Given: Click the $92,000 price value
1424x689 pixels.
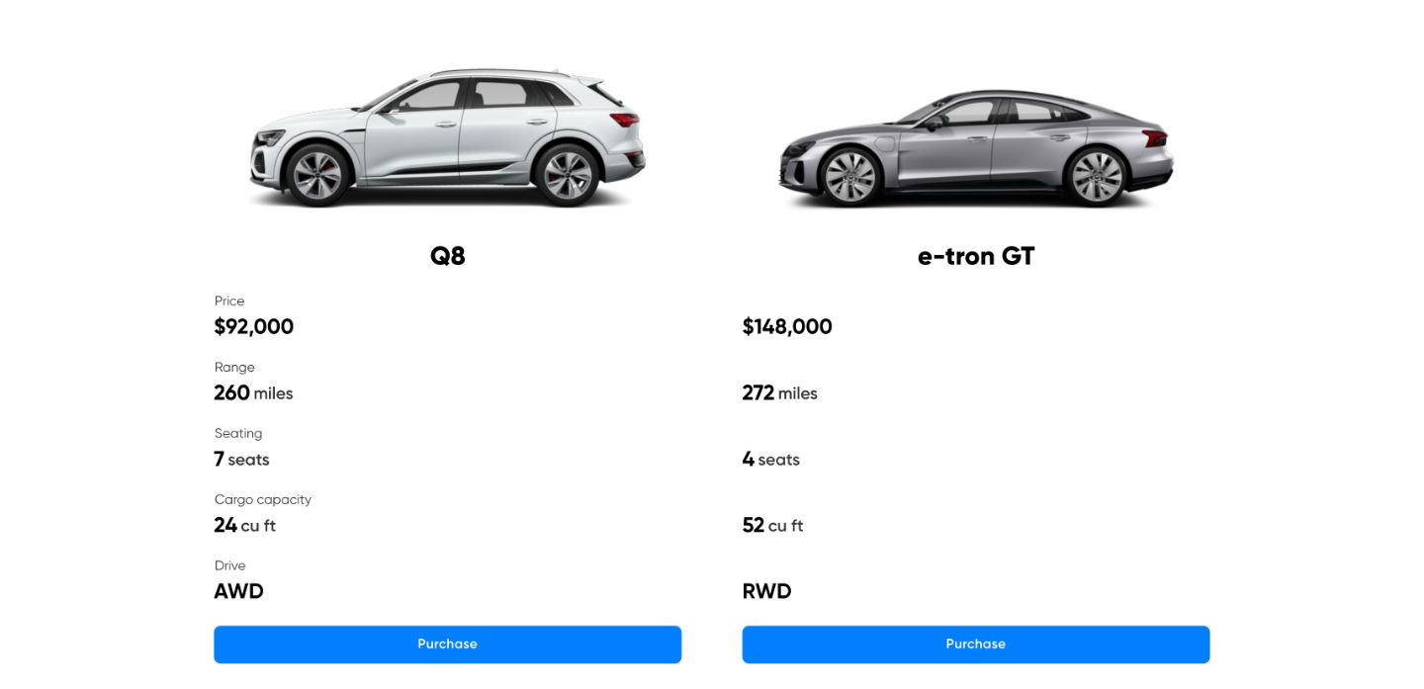Looking at the screenshot, I should point(254,327).
